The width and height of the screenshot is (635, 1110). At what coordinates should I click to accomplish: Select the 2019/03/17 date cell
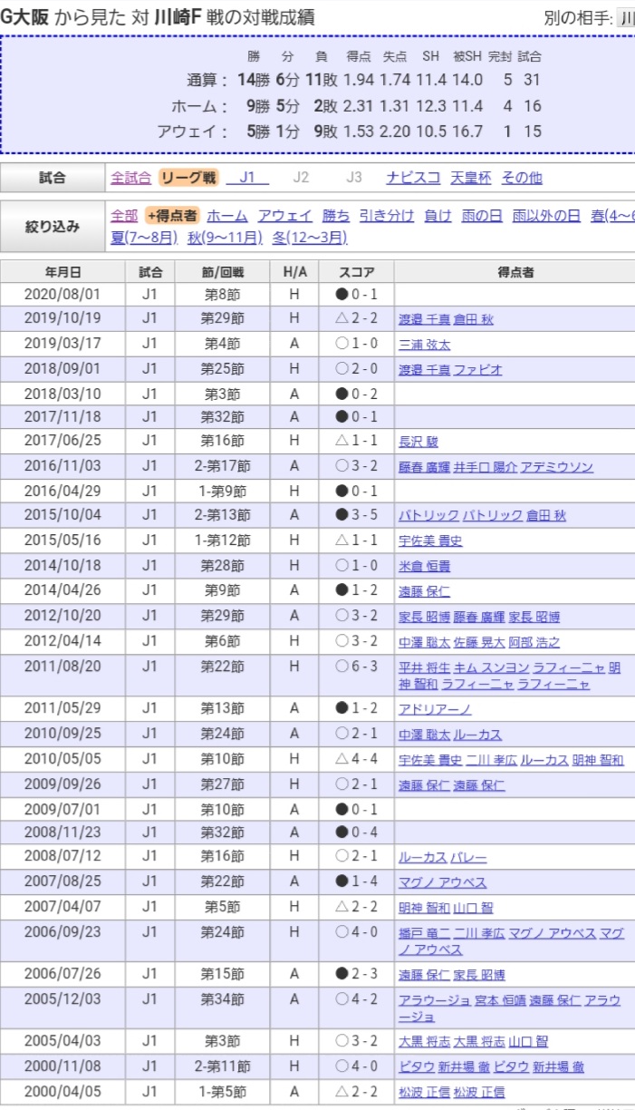[63, 345]
